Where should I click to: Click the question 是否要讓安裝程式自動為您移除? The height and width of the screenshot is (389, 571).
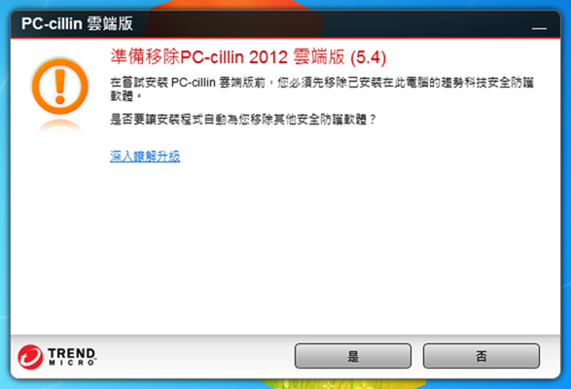click(x=243, y=119)
